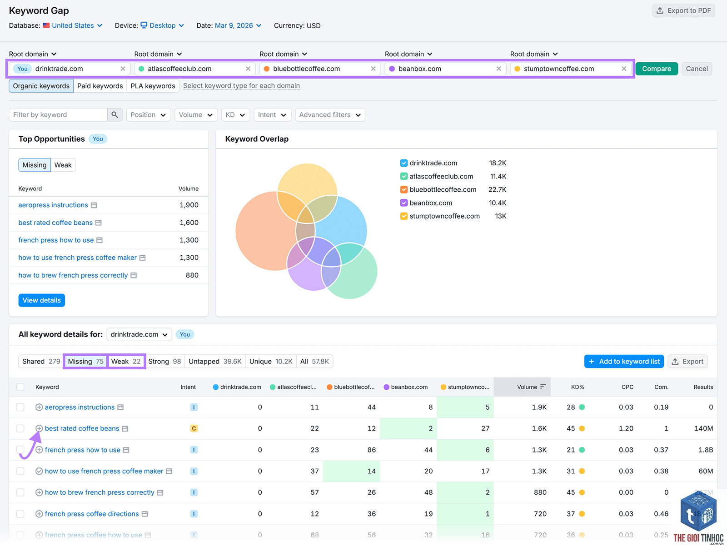Check the aeropress instructions row checkbox
This screenshot has height=546, width=727.
[20, 407]
